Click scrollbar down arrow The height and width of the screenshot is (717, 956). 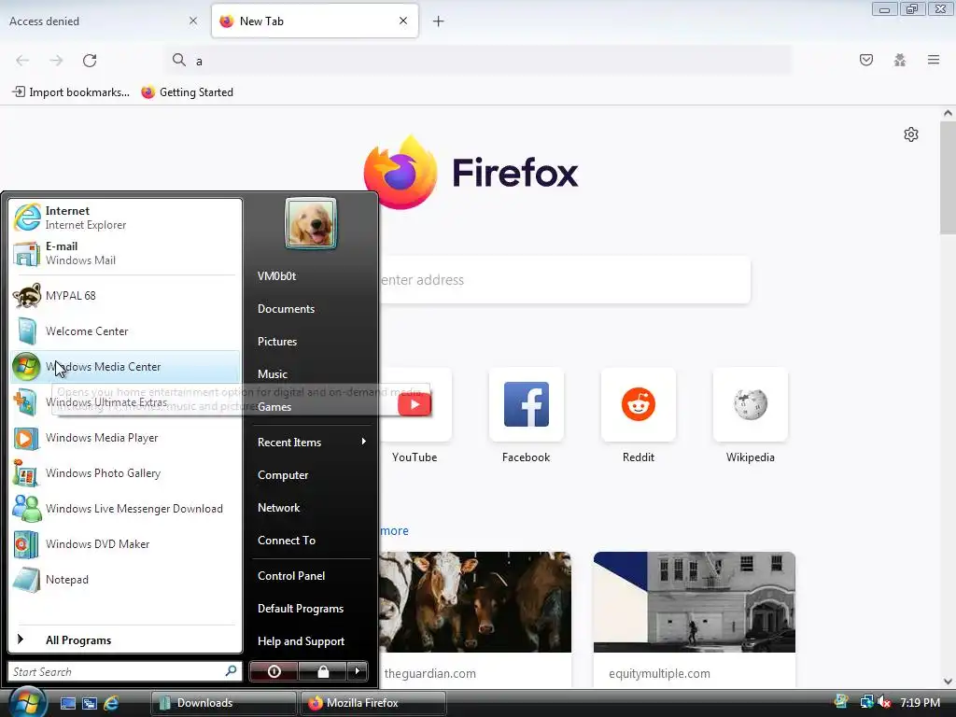[x=948, y=681]
